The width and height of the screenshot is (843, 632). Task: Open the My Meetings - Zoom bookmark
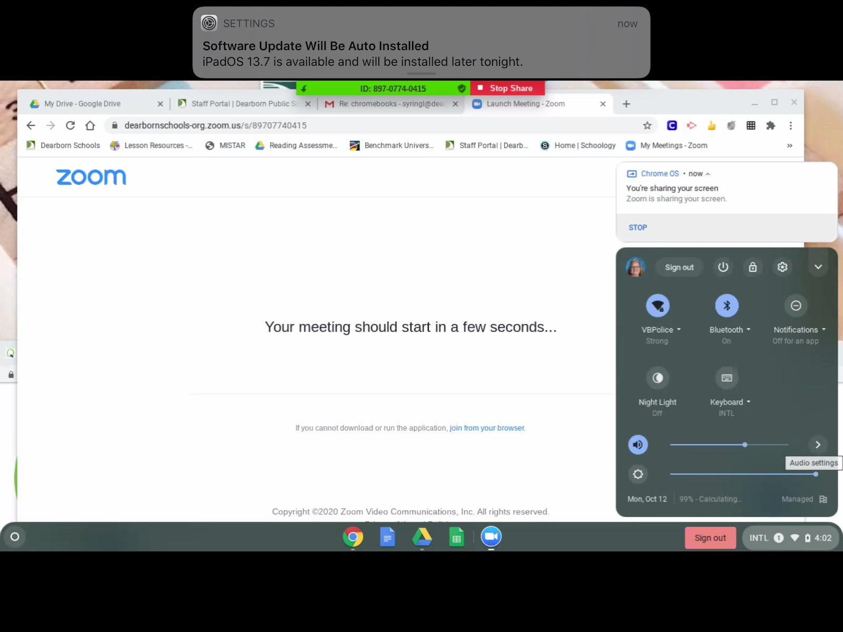click(x=666, y=145)
